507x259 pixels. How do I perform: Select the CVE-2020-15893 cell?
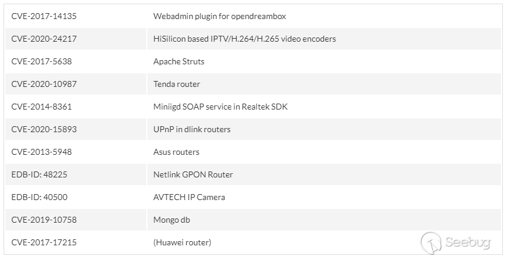tap(44, 129)
